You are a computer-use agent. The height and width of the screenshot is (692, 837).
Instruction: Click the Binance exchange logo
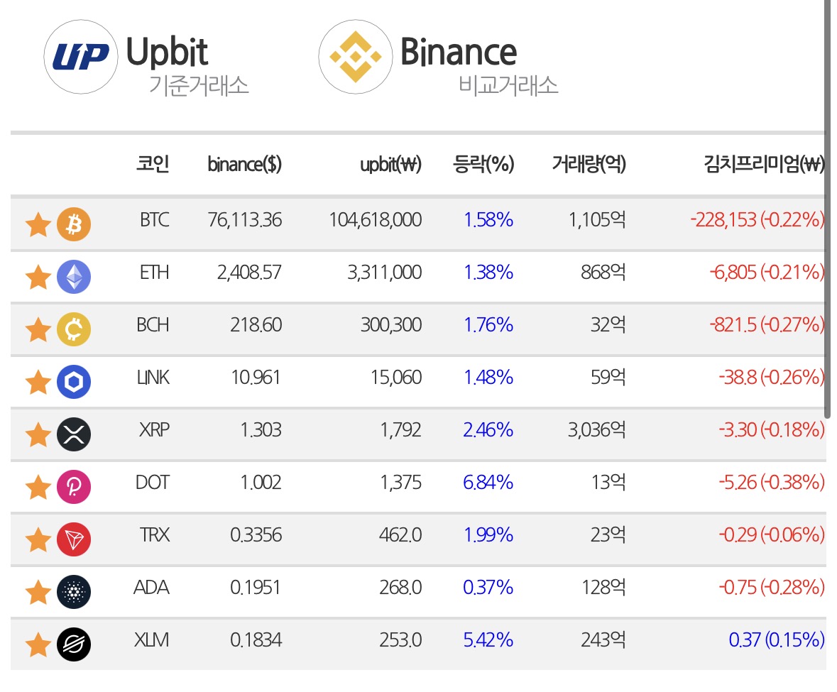(x=356, y=57)
